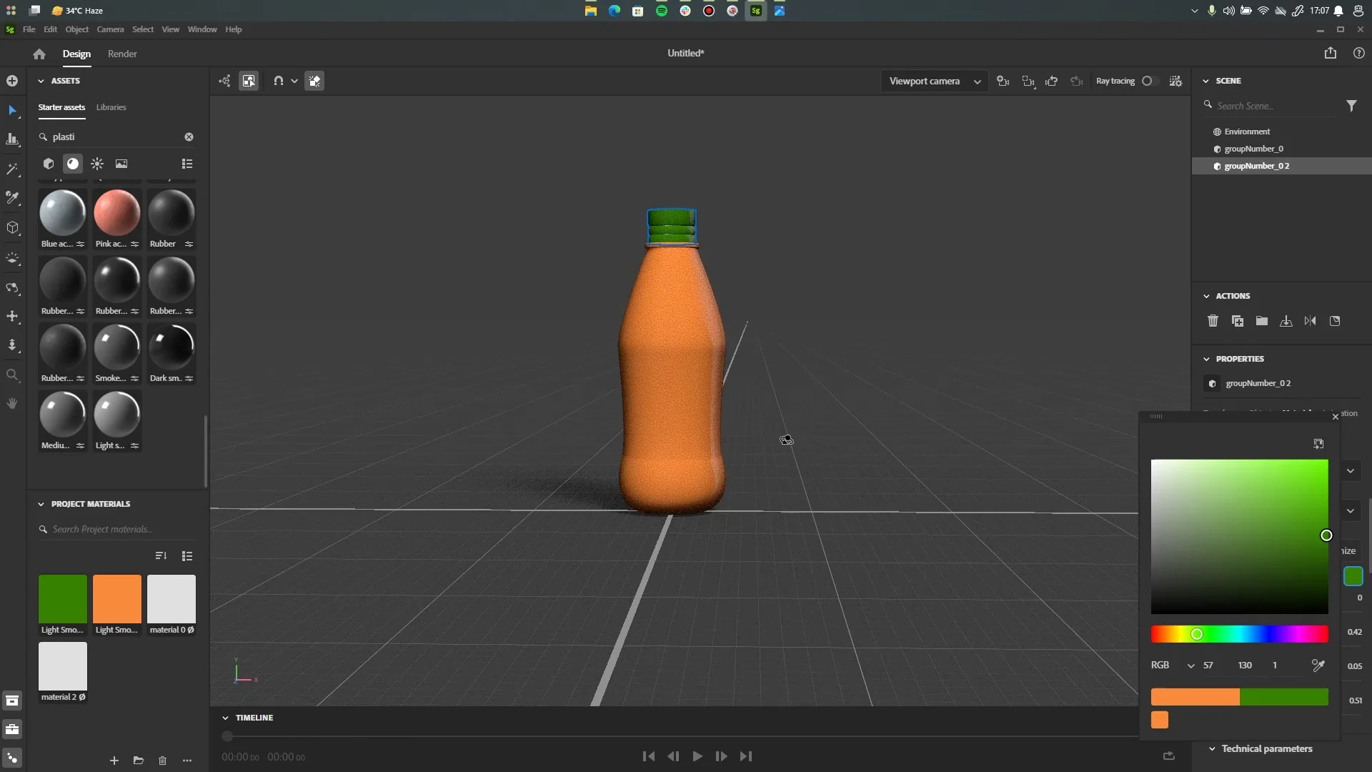Toggle Ray tracing switch

(x=1149, y=81)
